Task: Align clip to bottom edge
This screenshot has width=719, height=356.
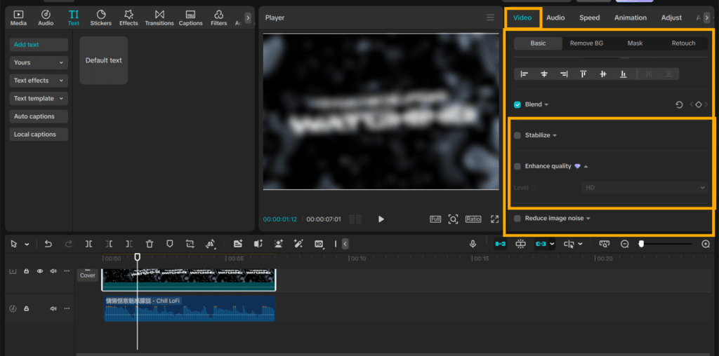Action: click(x=624, y=74)
